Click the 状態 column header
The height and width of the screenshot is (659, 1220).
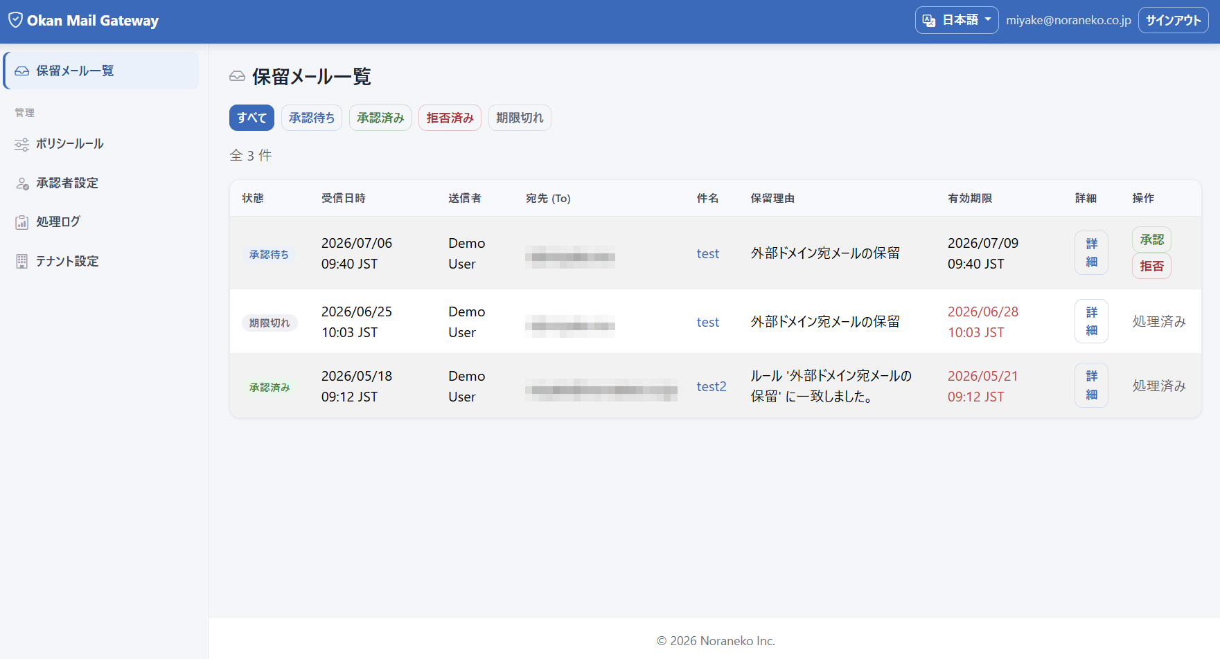pyautogui.click(x=253, y=198)
